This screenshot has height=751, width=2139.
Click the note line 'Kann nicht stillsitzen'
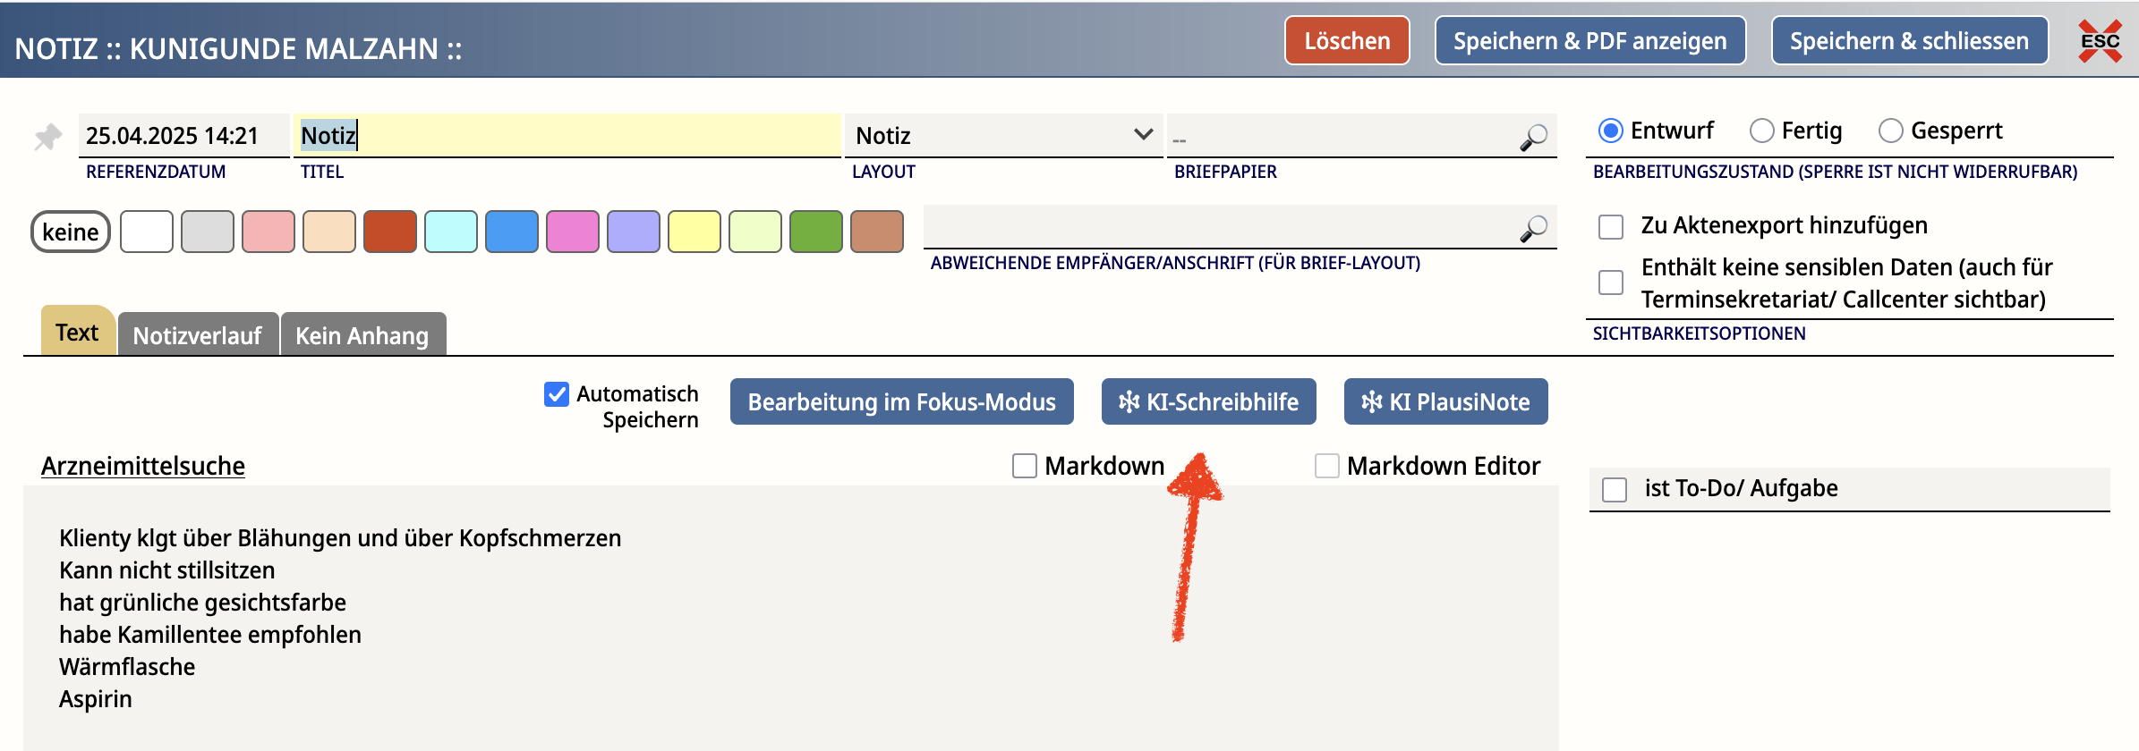click(x=167, y=570)
